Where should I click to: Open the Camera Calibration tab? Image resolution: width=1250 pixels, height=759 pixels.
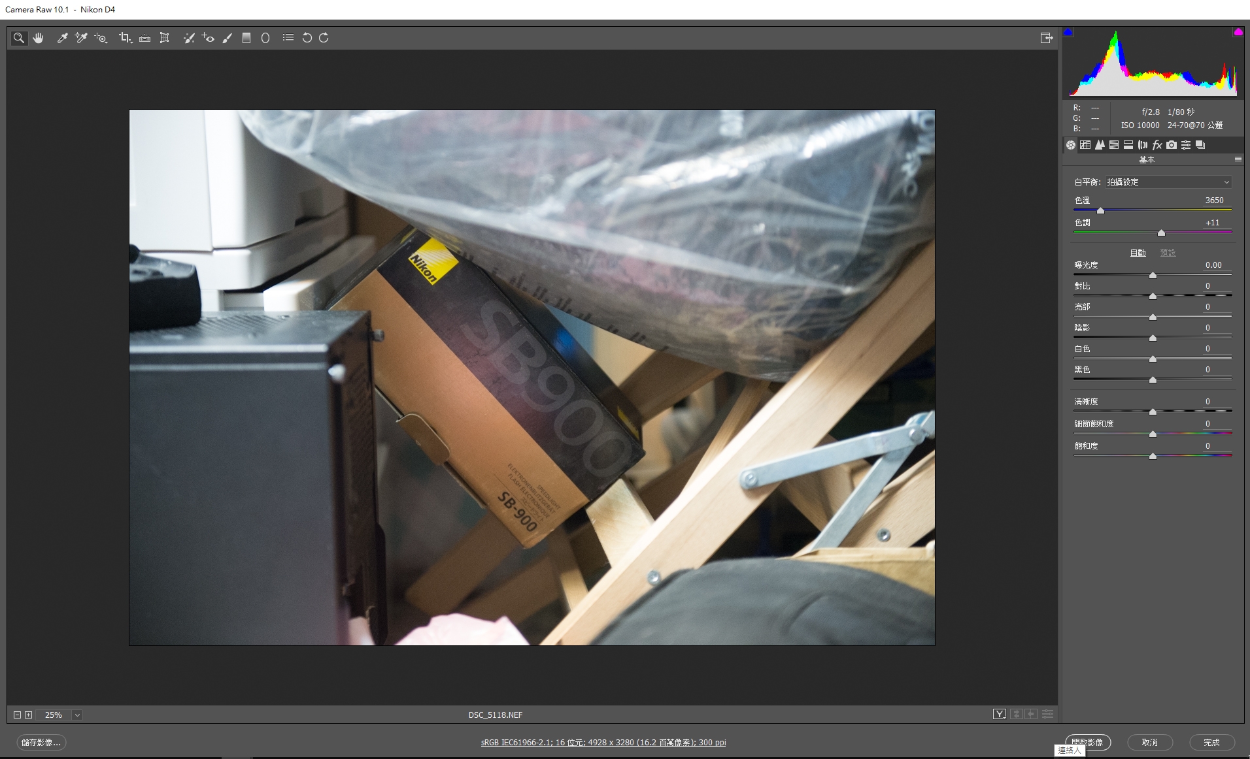click(x=1172, y=145)
